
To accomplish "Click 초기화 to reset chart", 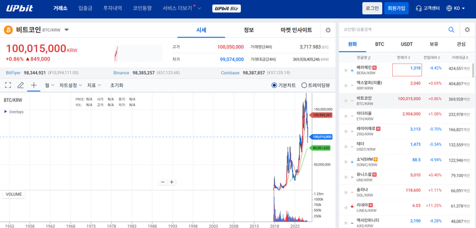I will point(117,85).
